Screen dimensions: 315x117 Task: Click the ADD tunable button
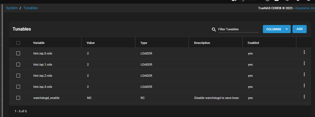(x=299, y=29)
